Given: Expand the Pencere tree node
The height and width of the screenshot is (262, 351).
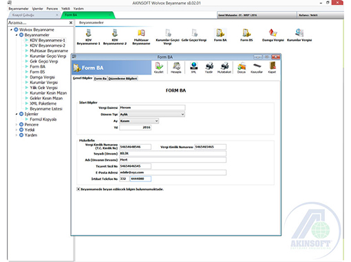Looking at the screenshot, I should [x=17, y=125].
